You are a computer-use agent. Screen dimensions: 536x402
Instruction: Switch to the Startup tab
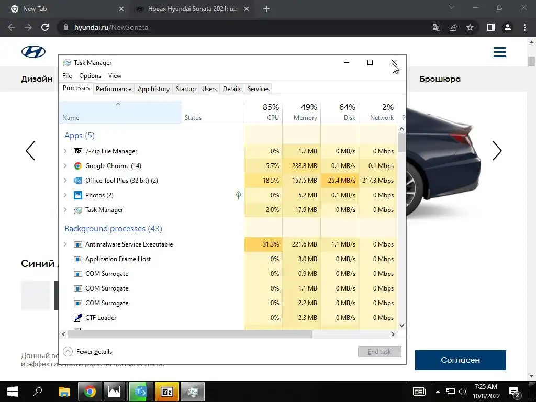click(x=186, y=89)
